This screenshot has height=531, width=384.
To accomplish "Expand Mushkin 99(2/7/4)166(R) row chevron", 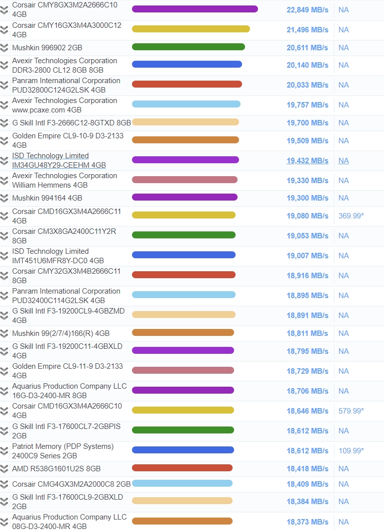I will [x=4, y=333].
